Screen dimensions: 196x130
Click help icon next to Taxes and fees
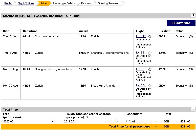point(87,117)
